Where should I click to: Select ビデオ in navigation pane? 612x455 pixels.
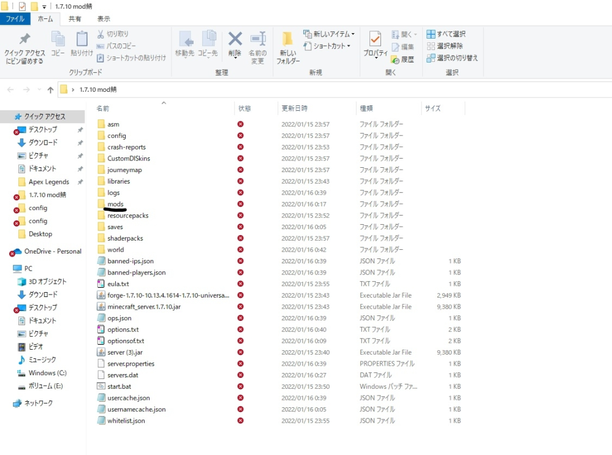[36, 347]
